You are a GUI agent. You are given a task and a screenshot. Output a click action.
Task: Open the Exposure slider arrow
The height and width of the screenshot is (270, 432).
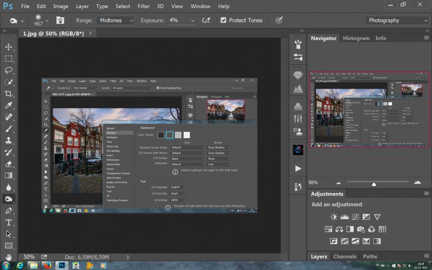pyautogui.click(x=193, y=21)
